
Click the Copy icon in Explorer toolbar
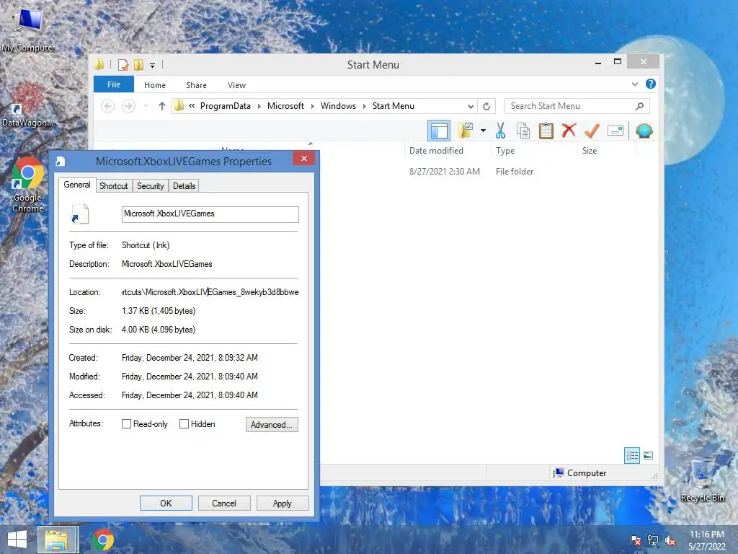click(x=523, y=131)
